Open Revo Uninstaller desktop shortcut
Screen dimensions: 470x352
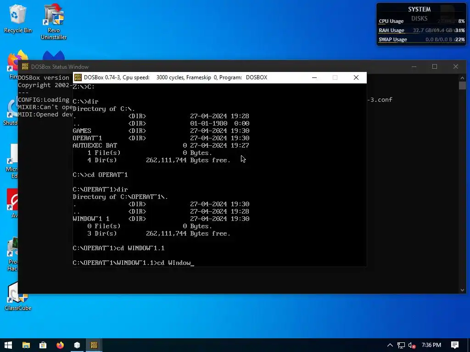(54, 22)
